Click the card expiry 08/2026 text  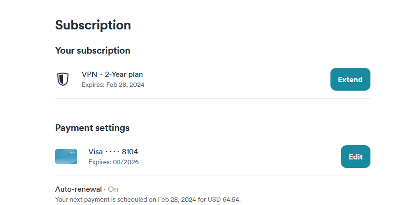(x=126, y=162)
